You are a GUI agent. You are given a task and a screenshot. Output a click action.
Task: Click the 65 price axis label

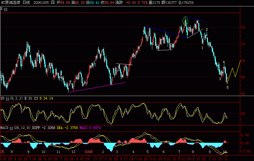(243, 61)
